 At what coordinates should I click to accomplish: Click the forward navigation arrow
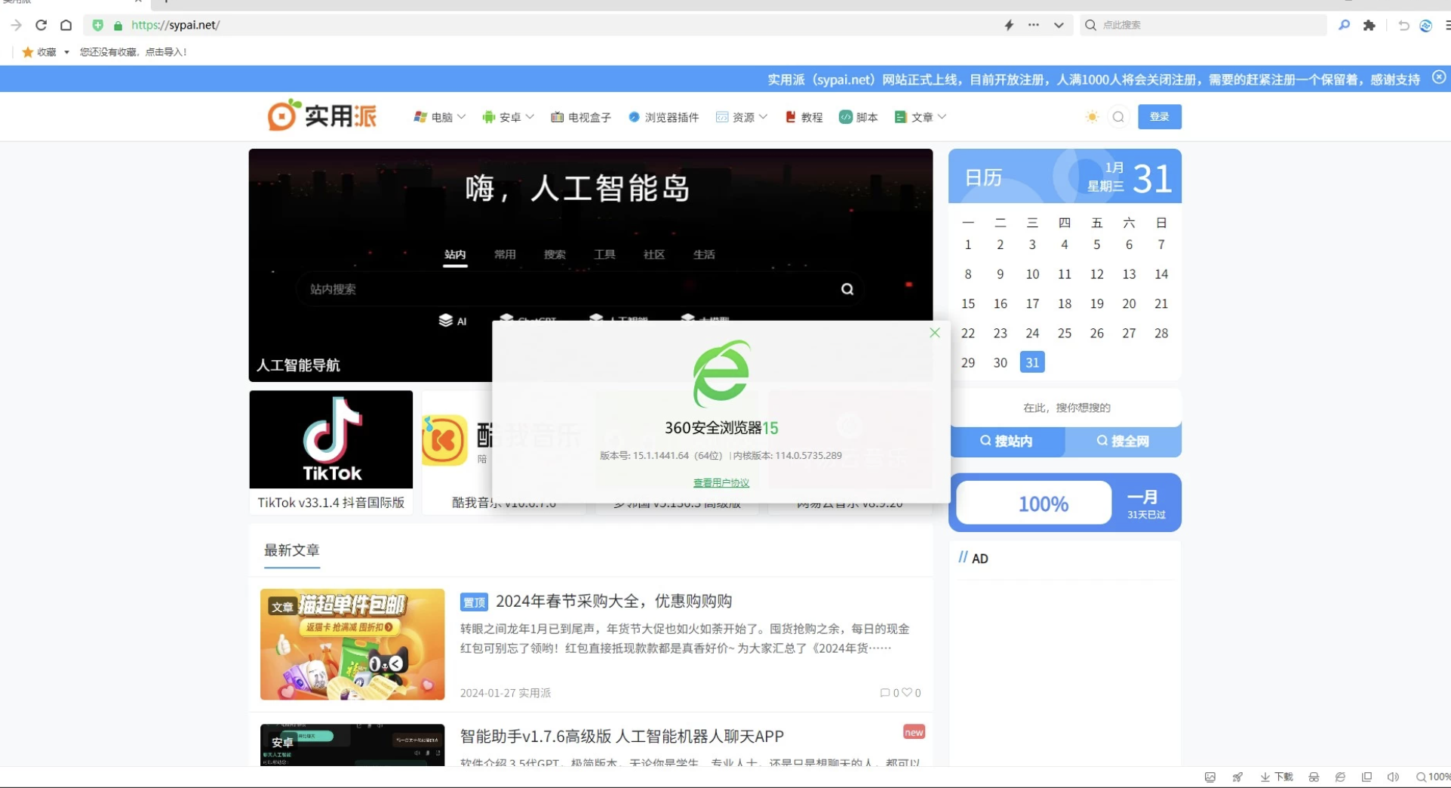[16, 25]
